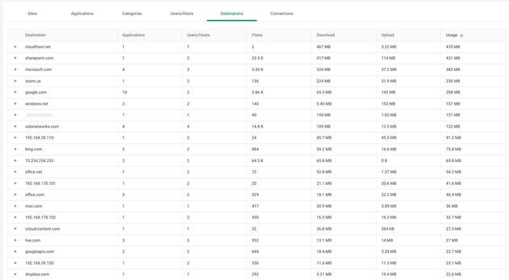Expand the row with redacted destination
This screenshot has width=509, height=280.
[x=15, y=115]
